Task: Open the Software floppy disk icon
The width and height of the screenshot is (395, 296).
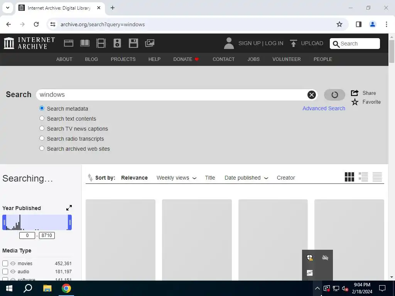Action: click(x=133, y=43)
